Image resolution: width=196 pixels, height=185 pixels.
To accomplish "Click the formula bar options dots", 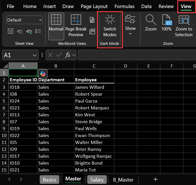I will click(42, 55).
